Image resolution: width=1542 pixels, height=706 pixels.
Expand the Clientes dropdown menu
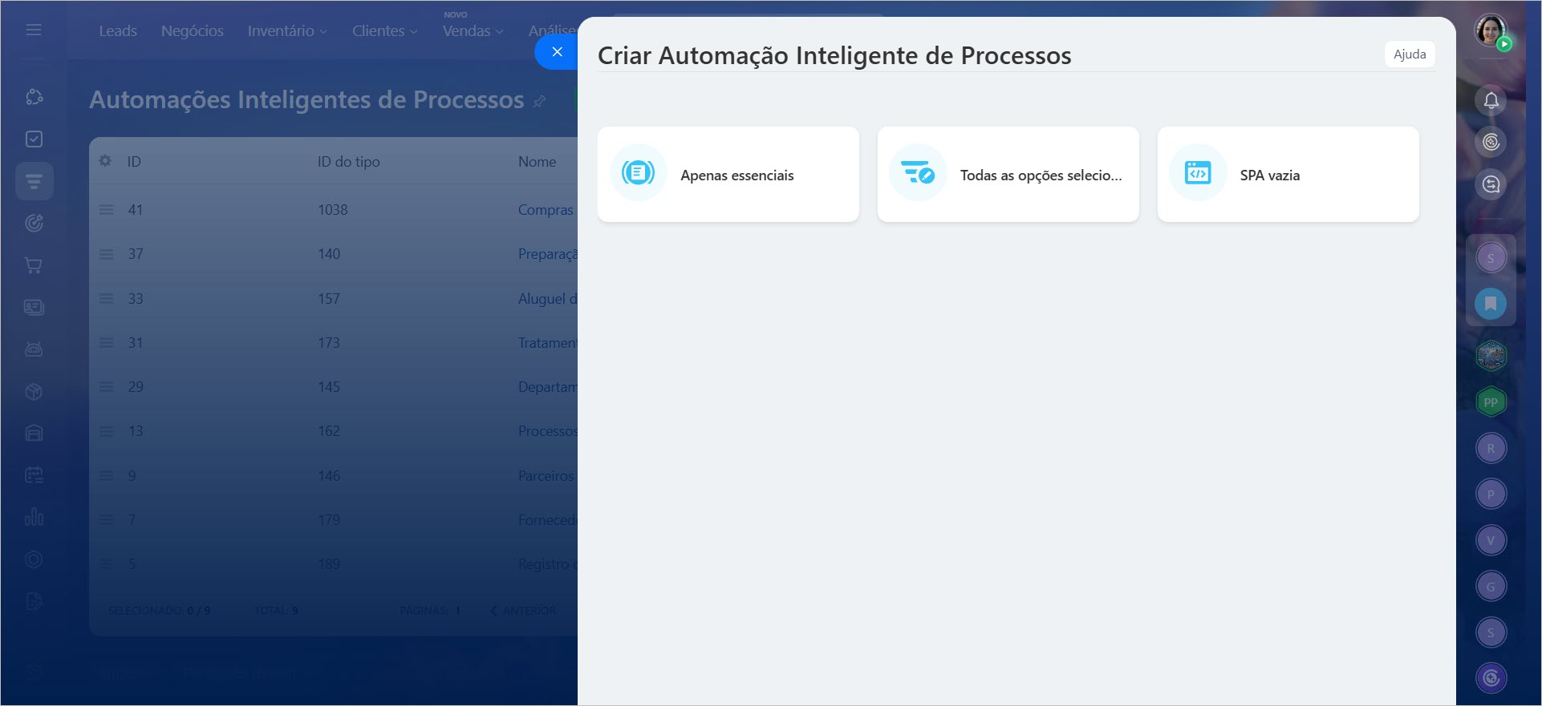384,31
